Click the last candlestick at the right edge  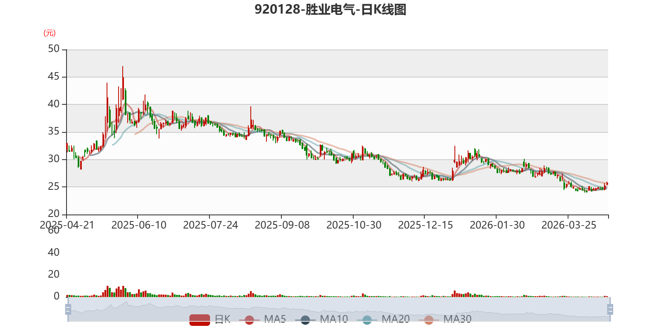click(x=607, y=184)
